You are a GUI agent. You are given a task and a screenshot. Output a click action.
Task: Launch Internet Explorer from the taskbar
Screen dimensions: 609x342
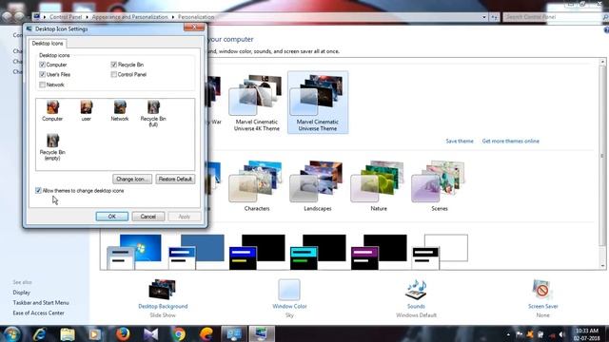point(40,333)
